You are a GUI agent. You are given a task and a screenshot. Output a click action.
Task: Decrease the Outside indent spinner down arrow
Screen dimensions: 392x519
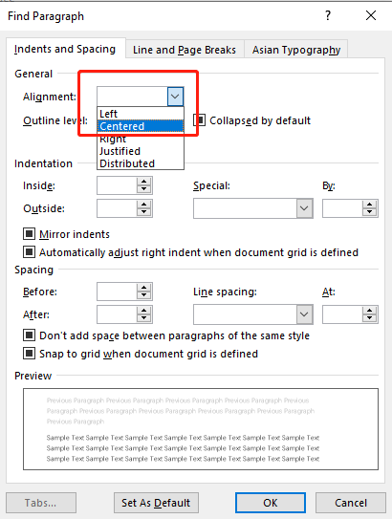(143, 212)
